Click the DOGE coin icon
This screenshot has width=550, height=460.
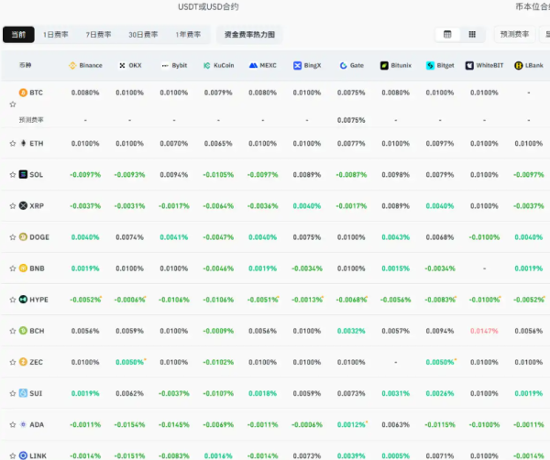tap(24, 237)
